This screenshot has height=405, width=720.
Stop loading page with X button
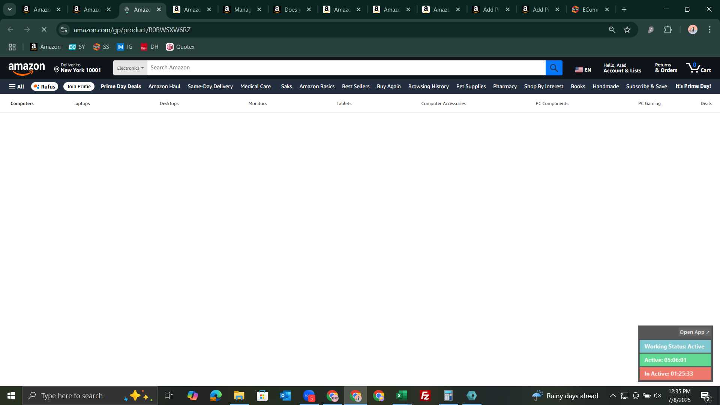tap(44, 30)
